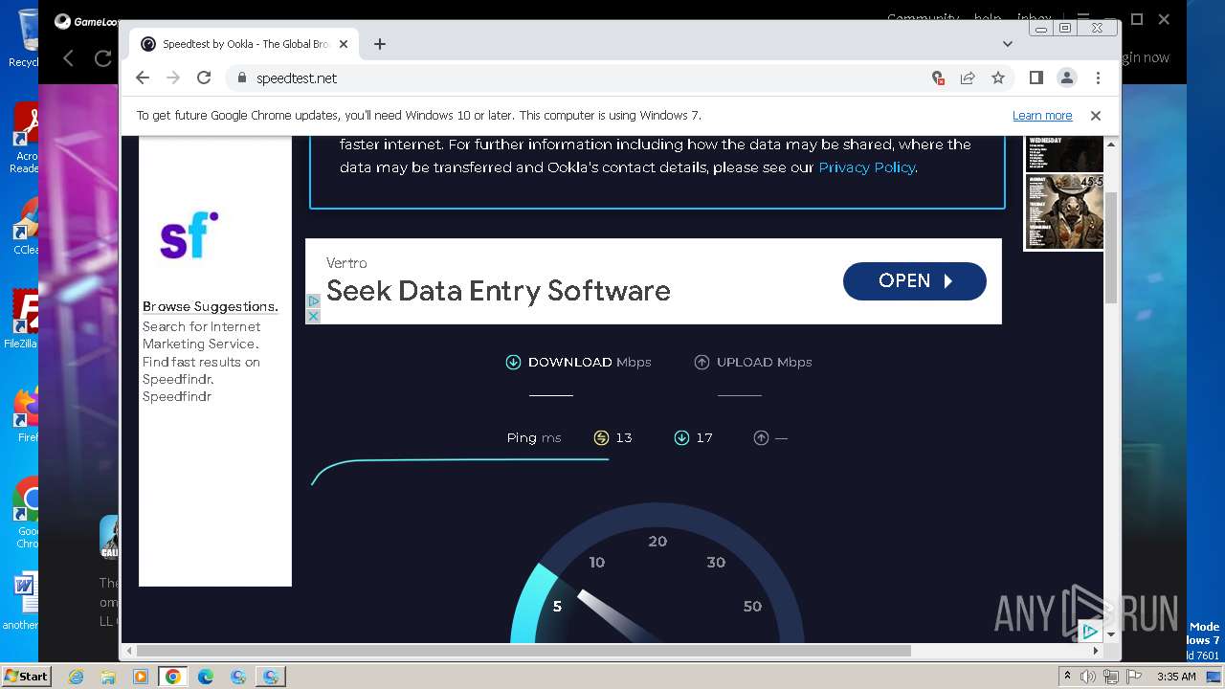Open Chrome side panel
The width and height of the screenshot is (1225, 689).
point(1036,78)
